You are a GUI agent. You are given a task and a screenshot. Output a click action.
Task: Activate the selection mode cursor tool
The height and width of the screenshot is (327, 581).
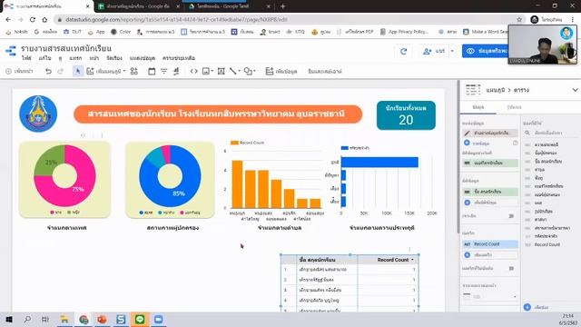pyautogui.click(x=77, y=71)
